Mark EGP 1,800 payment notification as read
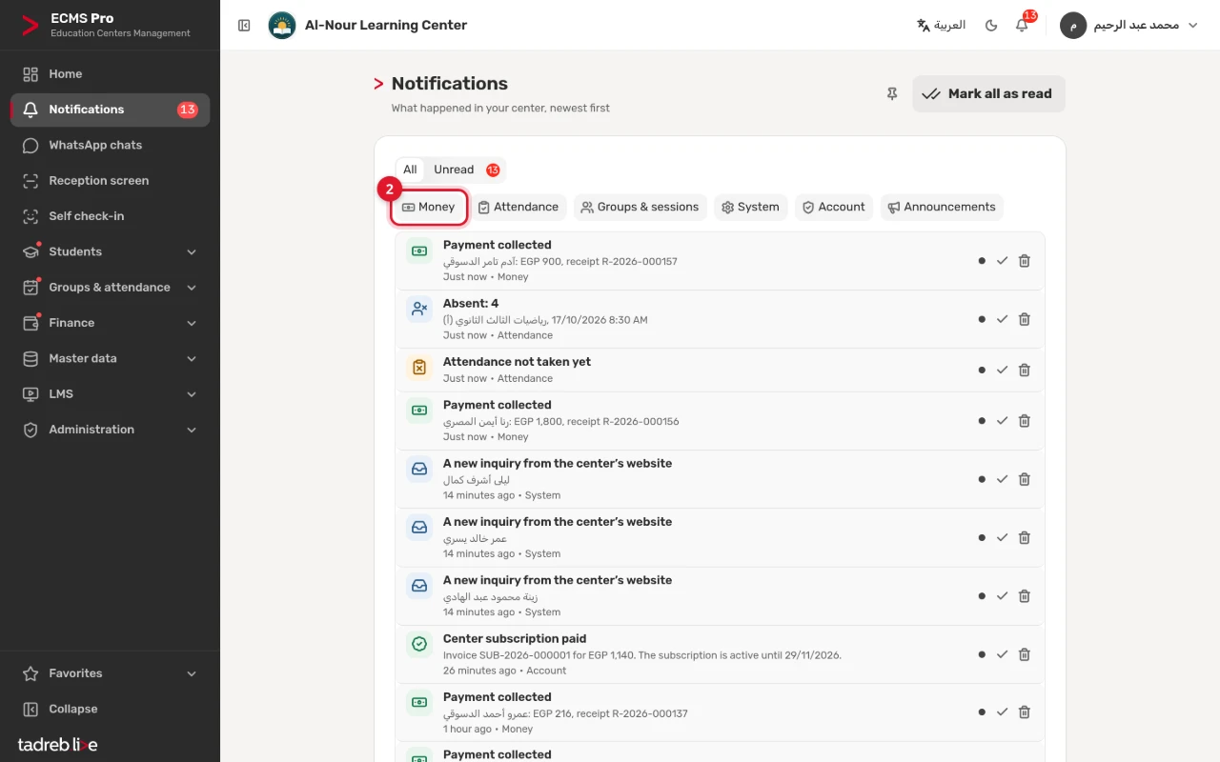The height and width of the screenshot is (762, 1220). (1002, 421)
